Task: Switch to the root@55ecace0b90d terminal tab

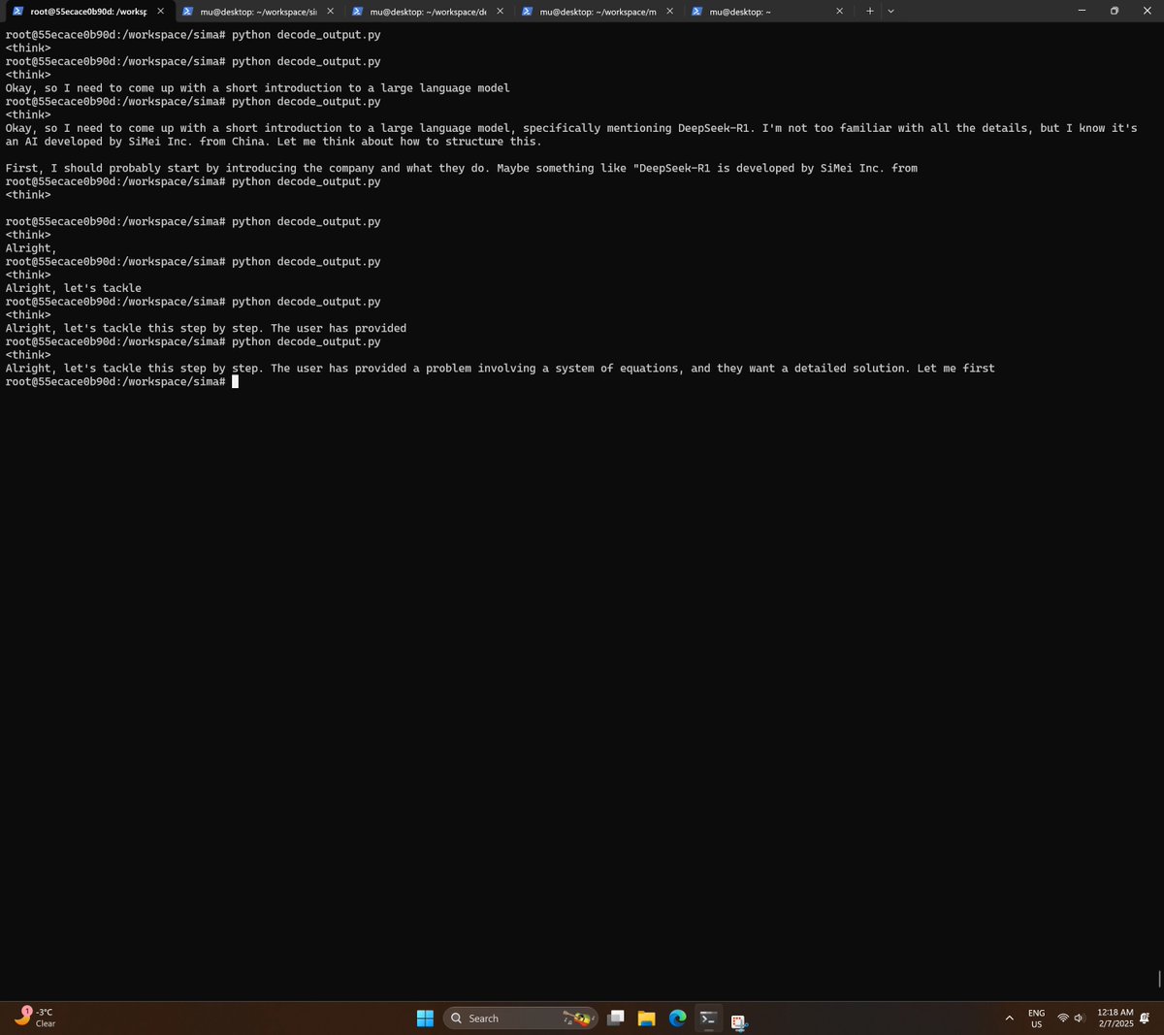Action: (87, 12)
